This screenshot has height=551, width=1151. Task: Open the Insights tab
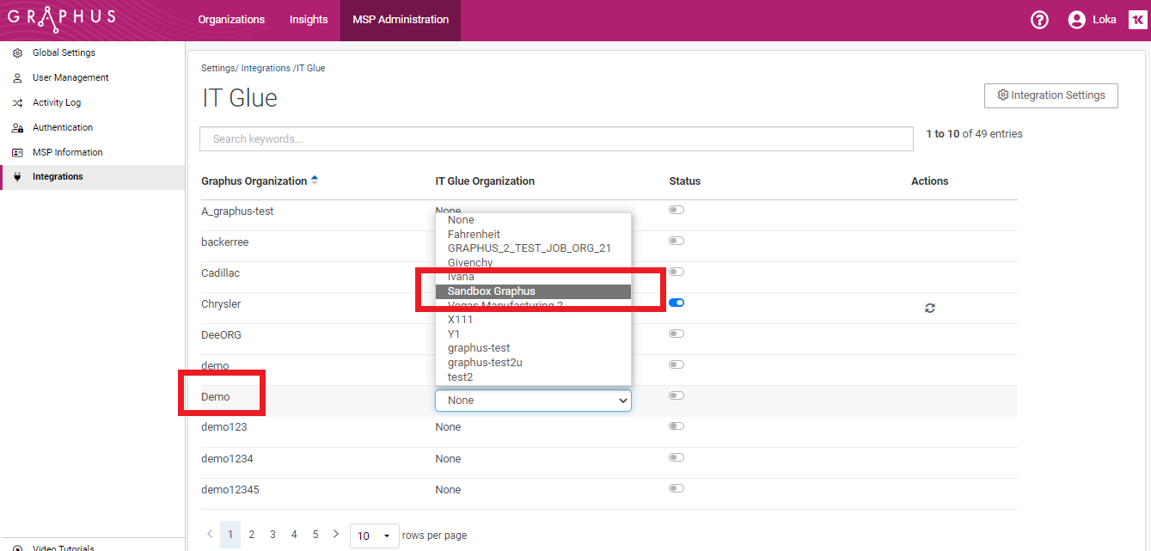coord(309,20)
